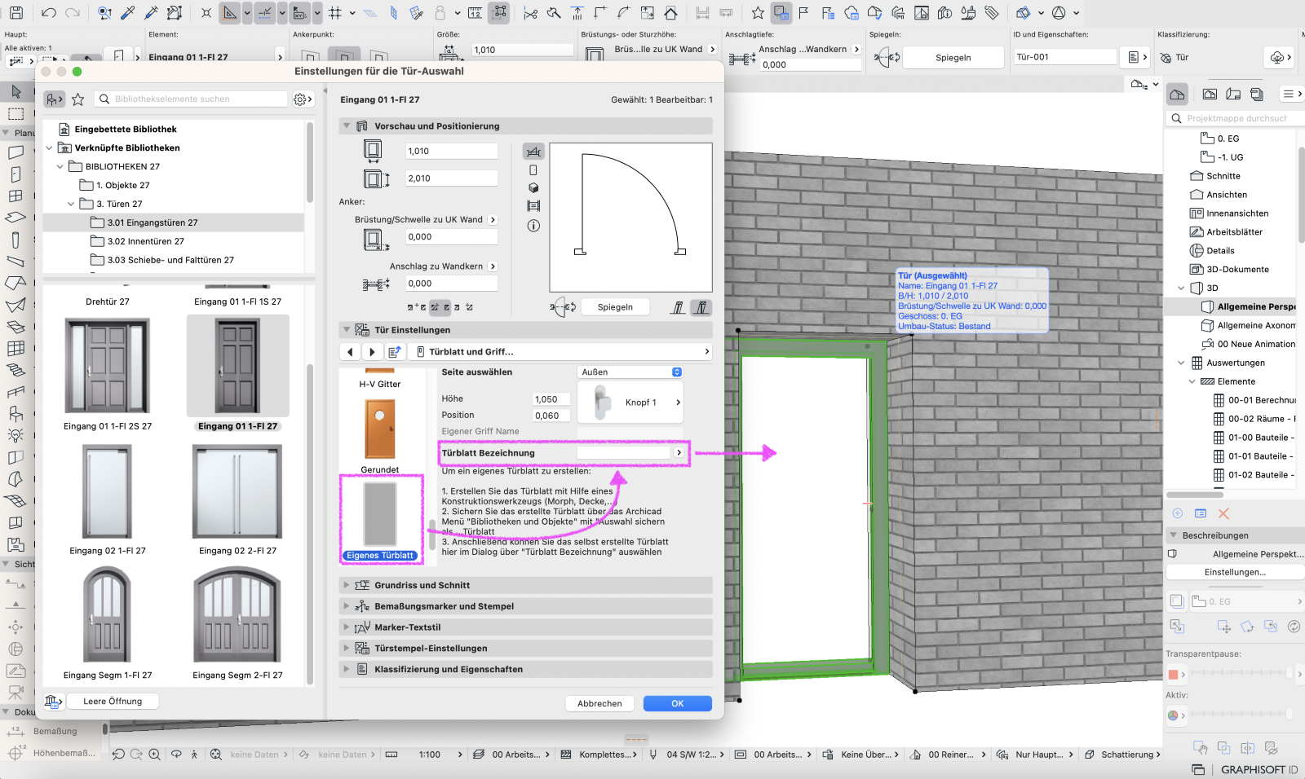Click Einstellungen... button in Navigator panel

tap(1235, 572)
